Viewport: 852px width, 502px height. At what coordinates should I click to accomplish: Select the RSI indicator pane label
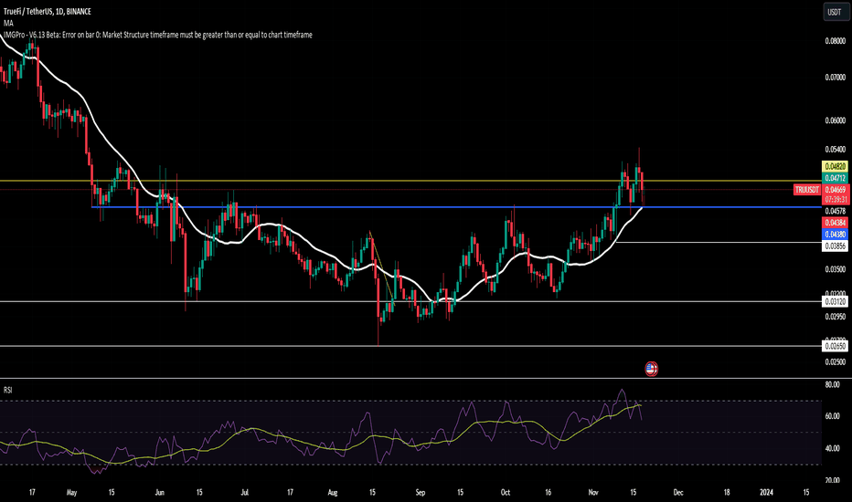[8, 390]
